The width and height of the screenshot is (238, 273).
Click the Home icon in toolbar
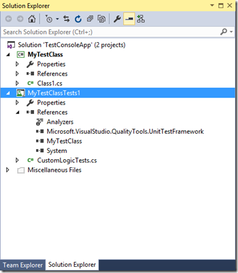(x=32, y=19)
